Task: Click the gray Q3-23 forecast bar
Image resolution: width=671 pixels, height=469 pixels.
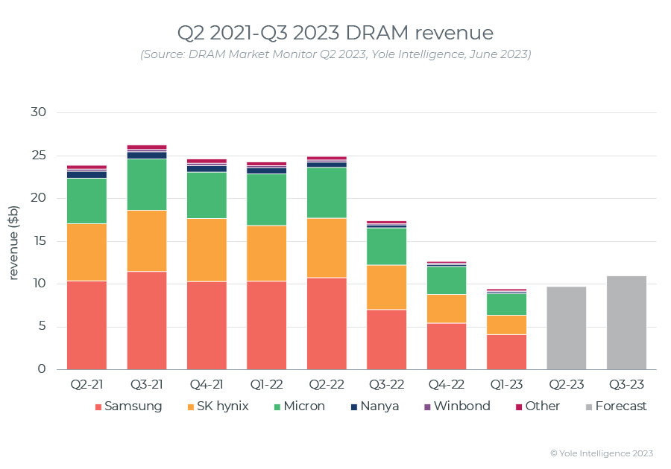Action: [x=626, y=322]
